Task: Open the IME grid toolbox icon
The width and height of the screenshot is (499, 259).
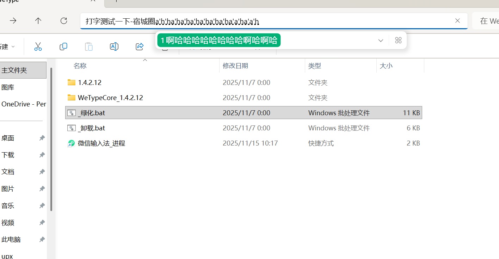Action: tap(398, 40)
